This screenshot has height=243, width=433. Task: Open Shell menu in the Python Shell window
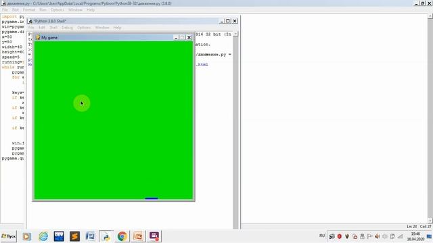click(53, 28)
